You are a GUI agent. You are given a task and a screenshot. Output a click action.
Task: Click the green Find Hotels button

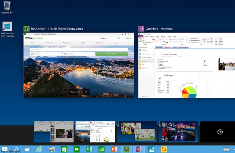click(112, 54)
